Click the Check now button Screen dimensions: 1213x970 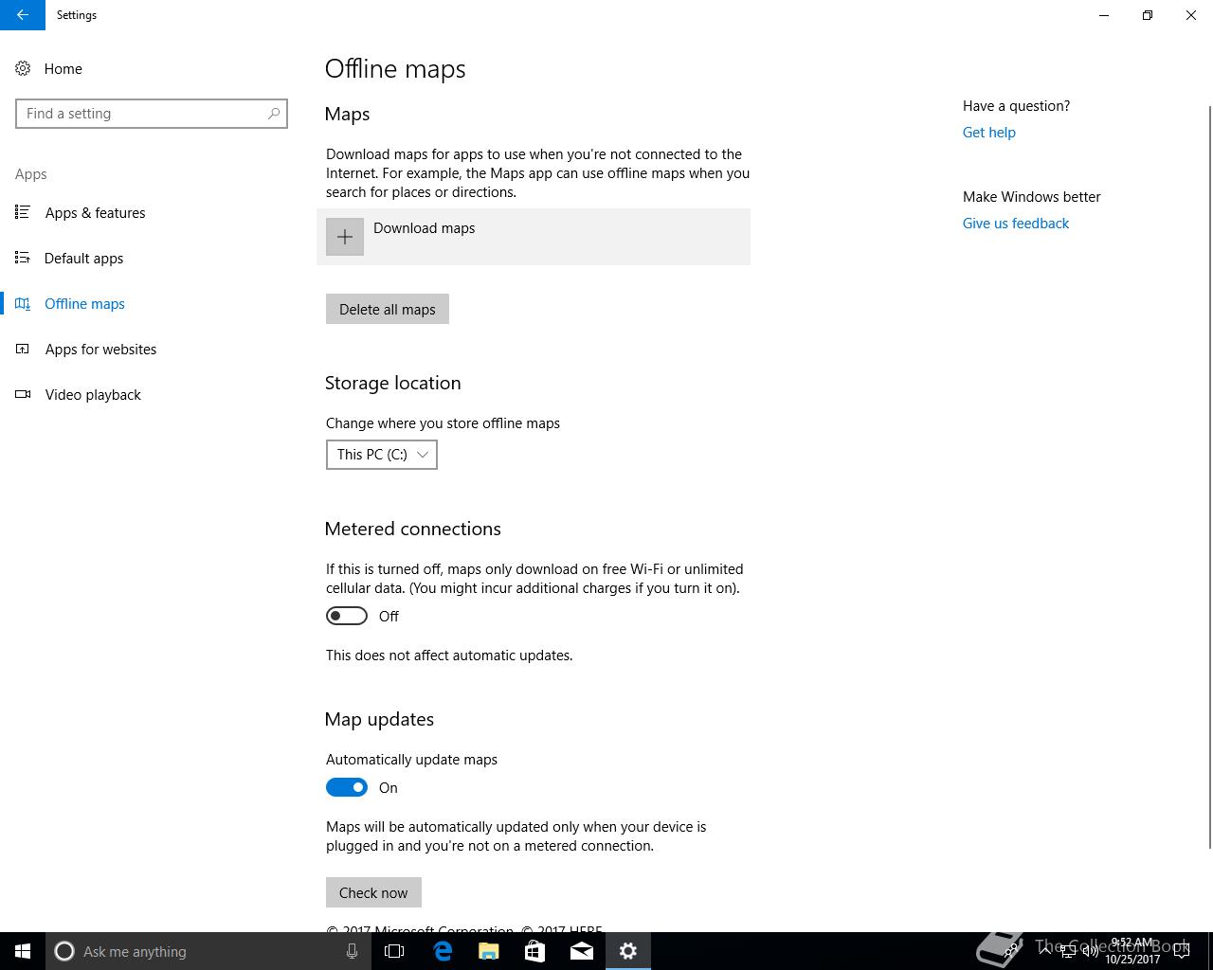coord(373,892)
